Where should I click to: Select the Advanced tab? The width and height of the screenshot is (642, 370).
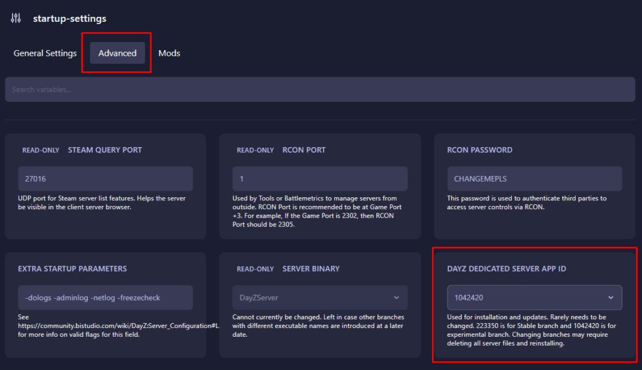coord(117,53)
